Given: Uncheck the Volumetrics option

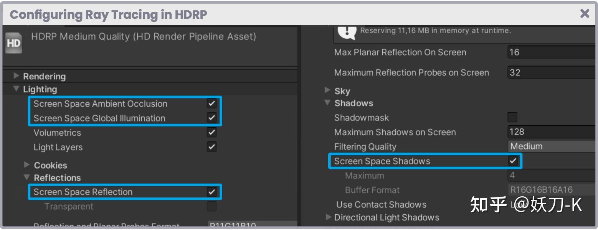Looking at the screenshot, I should [211, 133].
